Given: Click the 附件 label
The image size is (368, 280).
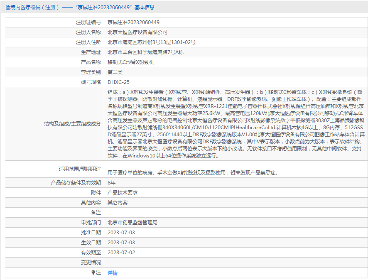Looking at the screenshot, I should tap(96, 193).
